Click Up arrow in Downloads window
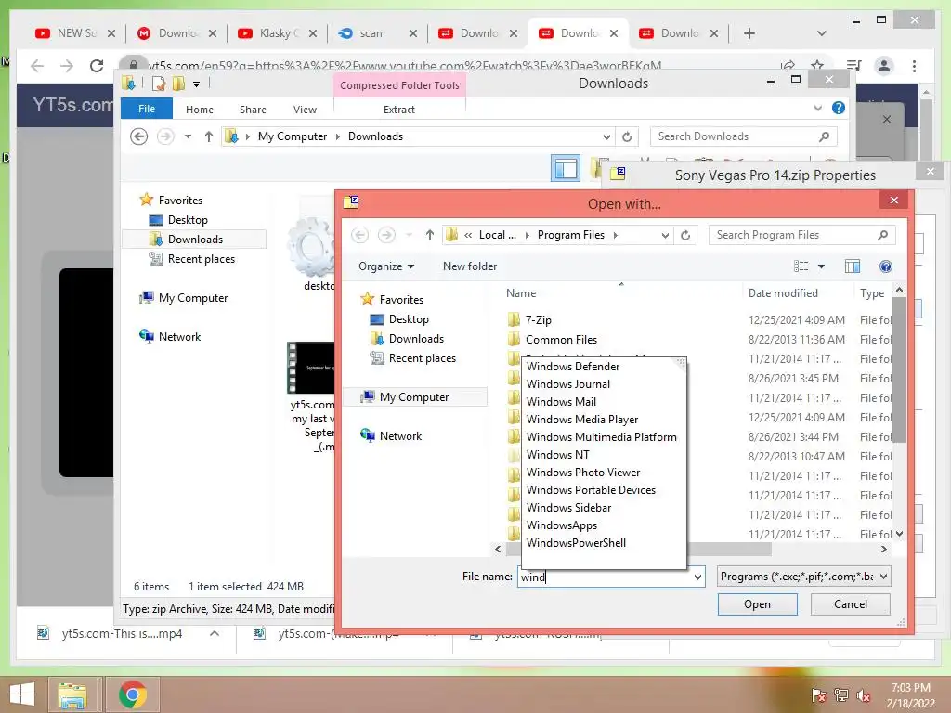 click(x=209, y=136)
